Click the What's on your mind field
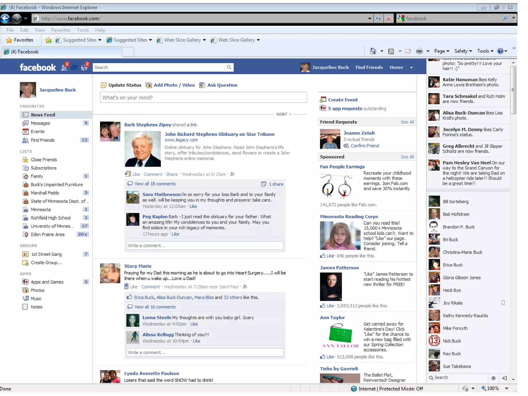528x396 pixels. coord(203,97)
